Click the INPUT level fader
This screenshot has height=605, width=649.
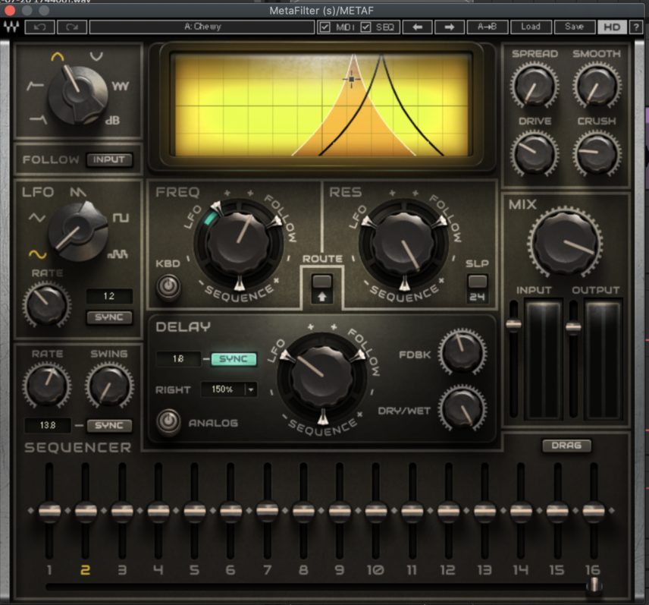pos(513,324)
